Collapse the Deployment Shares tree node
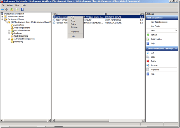 pyautogui.click(x=2, y=19)
